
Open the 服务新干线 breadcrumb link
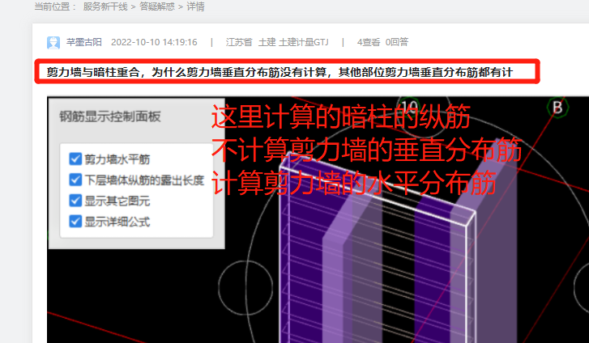pyautogui.click(x=105, y=6)
